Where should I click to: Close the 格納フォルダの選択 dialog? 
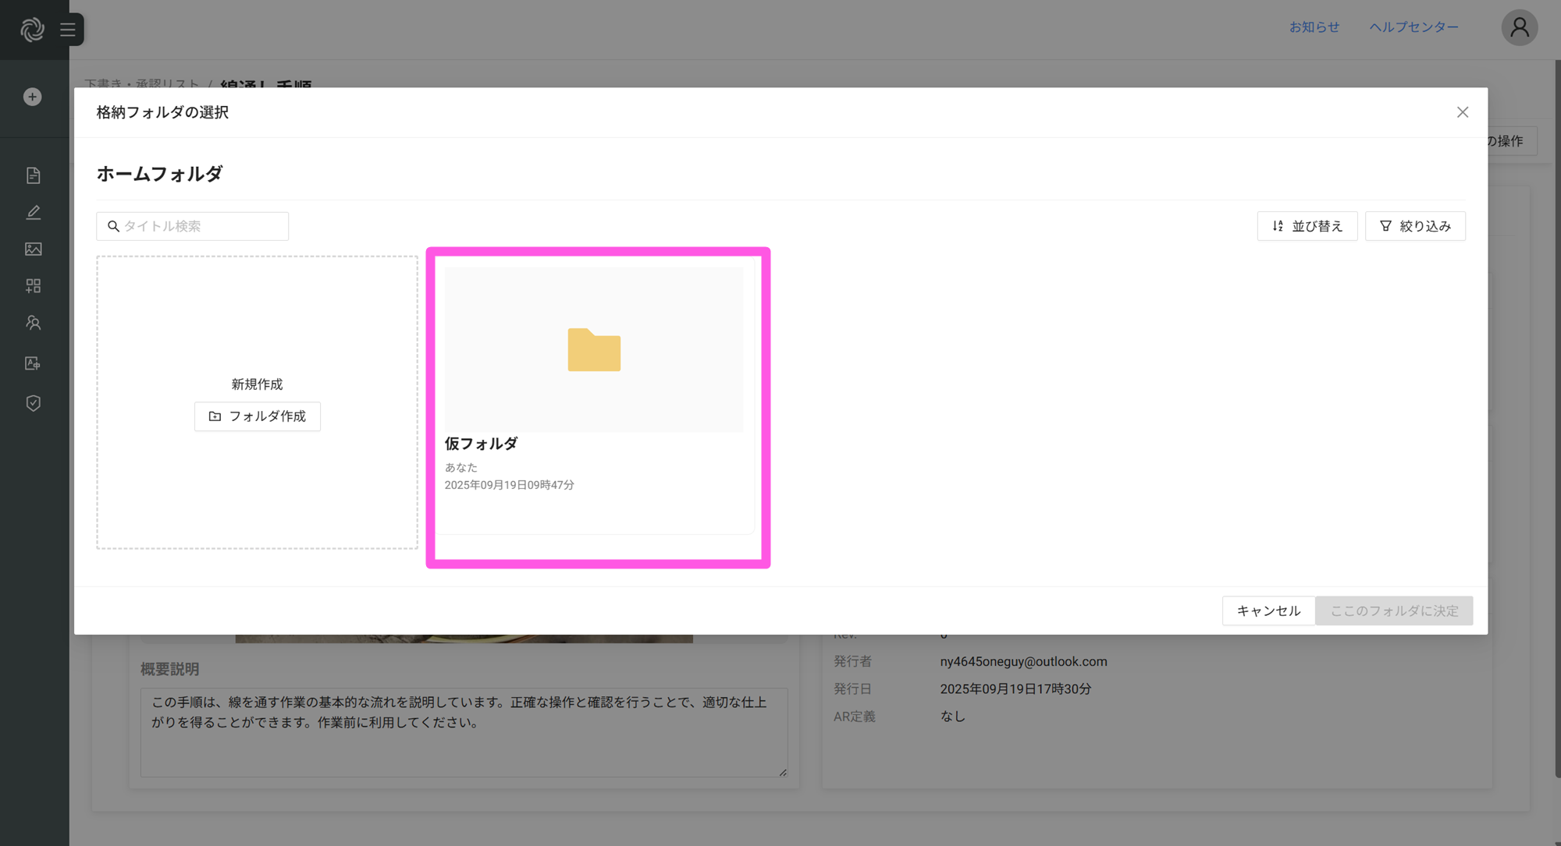point(1462,112)
